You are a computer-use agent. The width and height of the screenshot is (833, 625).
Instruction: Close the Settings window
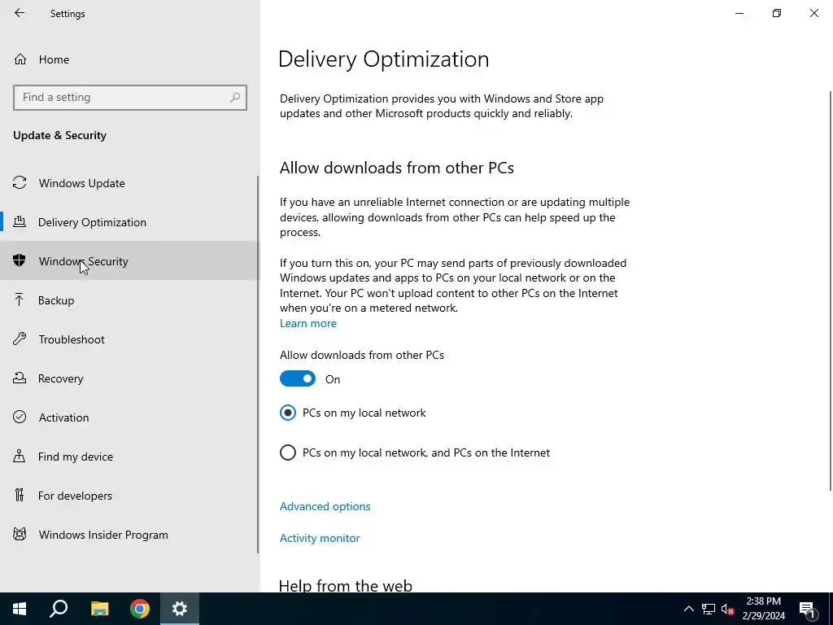[x=813, y=13]
